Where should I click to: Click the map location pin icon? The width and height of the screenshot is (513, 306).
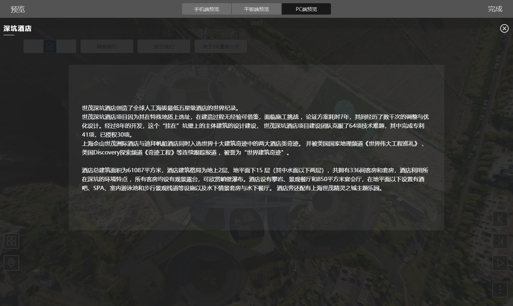[11, 263]
